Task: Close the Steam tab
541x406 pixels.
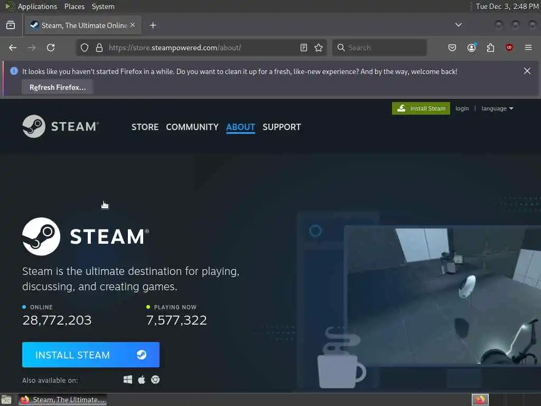Action: [133, 25]
